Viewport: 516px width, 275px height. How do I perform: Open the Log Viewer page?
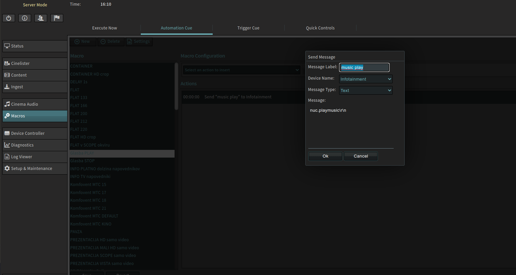coord(35,157)
